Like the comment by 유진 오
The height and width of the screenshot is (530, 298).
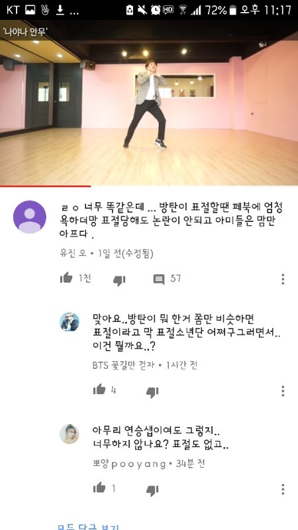67,278
